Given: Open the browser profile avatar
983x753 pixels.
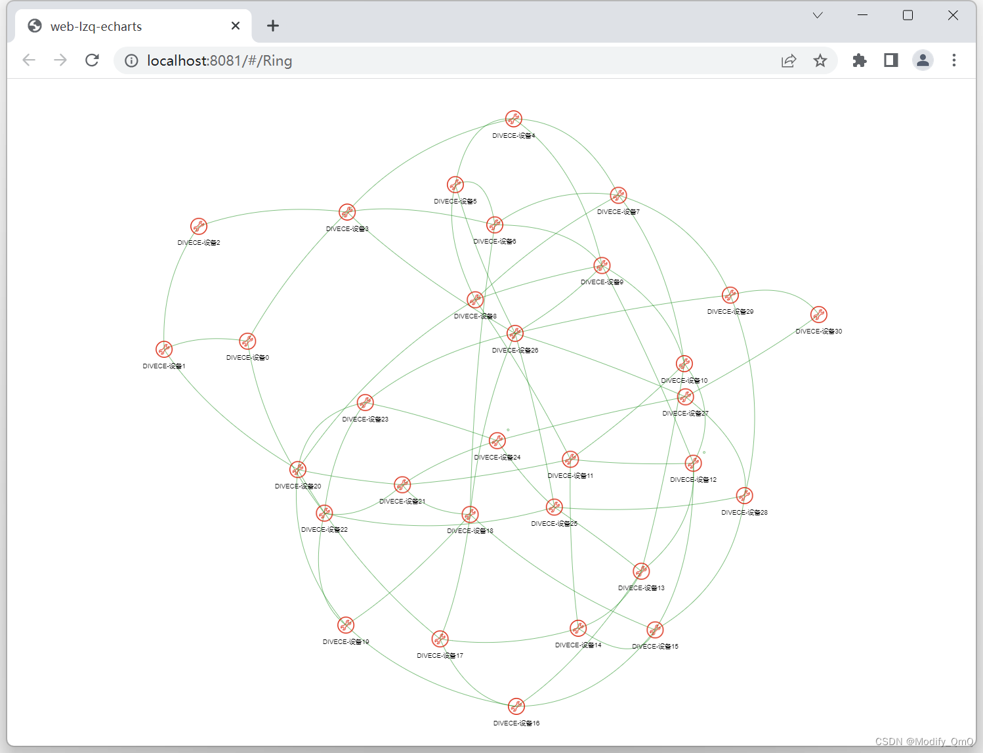Looking at the screenshot, I should click(x=923, y=60).
